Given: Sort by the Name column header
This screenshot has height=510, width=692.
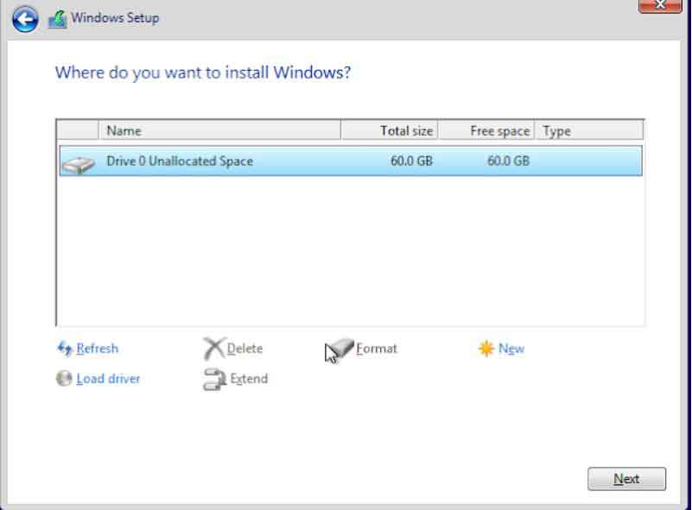Looking at the screenshot, I should coord(220,131).
